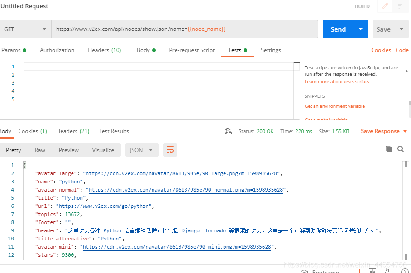The height and width of the screenshot is (273, 411).
Task: Click the "title_alternative" key
Action: click(63, 239)
